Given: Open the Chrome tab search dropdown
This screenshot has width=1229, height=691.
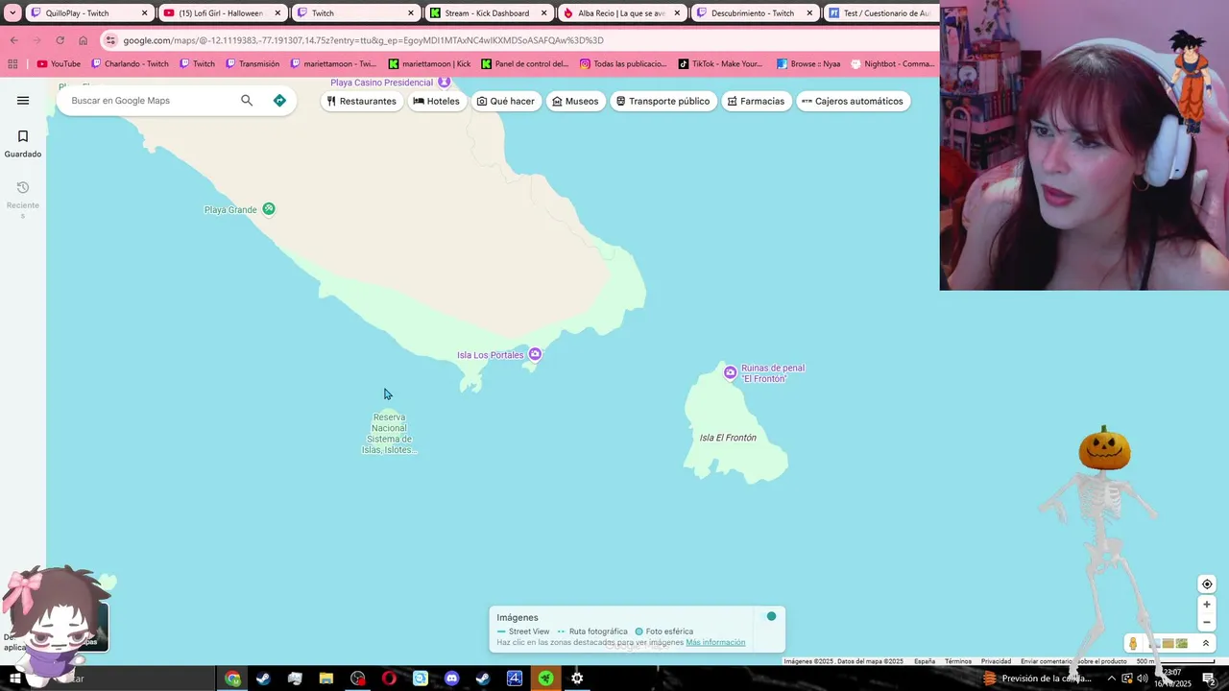Looking at the screenshot, I should [x=12, y=13].
